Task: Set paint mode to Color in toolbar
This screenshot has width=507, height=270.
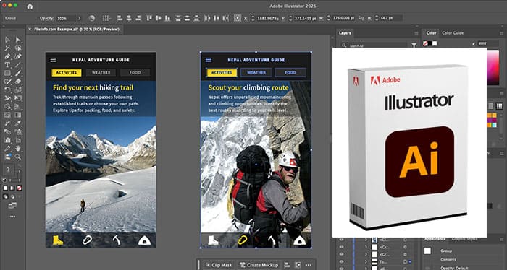Action: (6, 188)
